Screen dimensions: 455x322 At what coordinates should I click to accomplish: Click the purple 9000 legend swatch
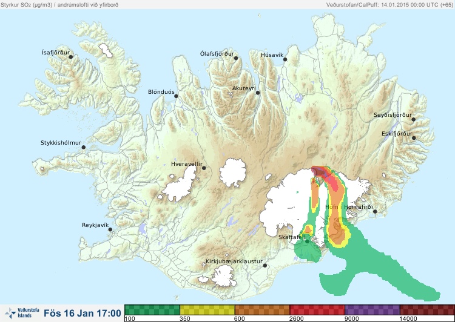pyautogui.click(x=372, y=310)
